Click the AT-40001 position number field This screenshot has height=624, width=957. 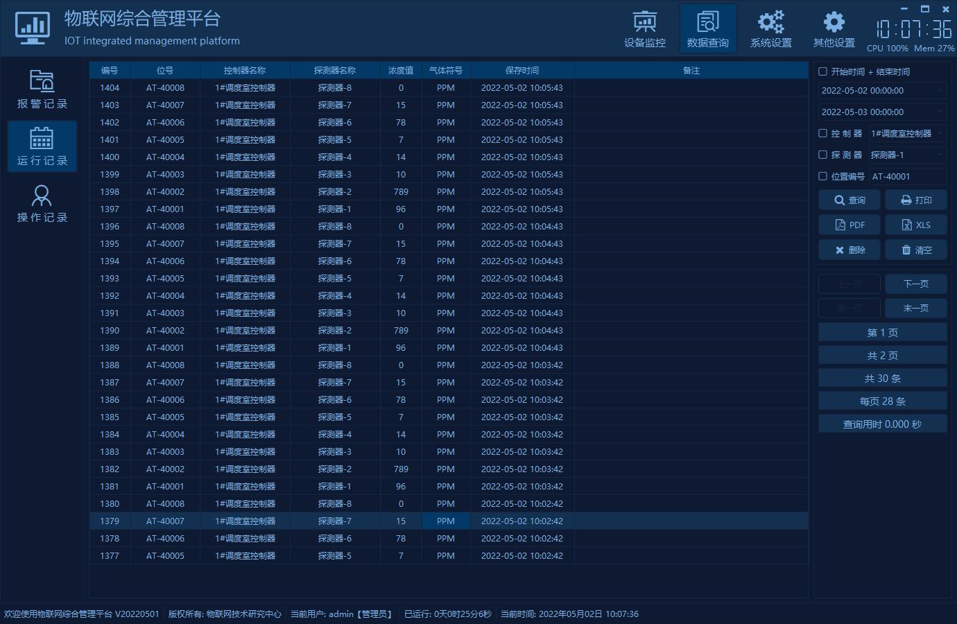click(907, 177)
